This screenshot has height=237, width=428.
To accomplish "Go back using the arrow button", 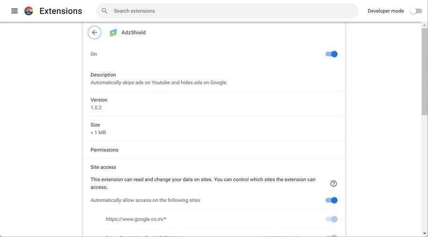I will click(94, 33).
